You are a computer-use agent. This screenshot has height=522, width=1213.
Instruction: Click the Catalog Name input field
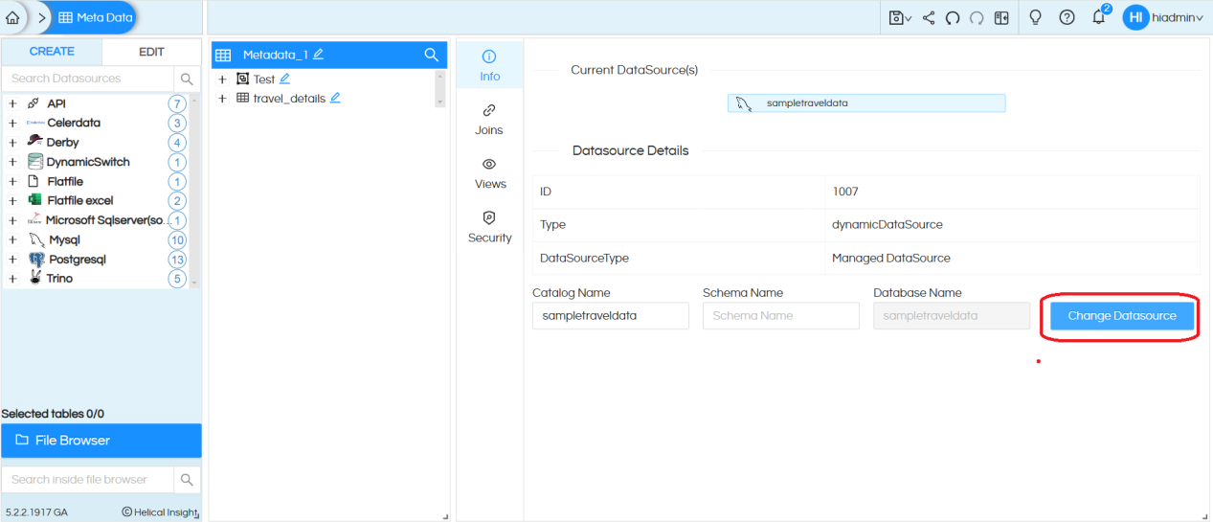click(611, 315)
